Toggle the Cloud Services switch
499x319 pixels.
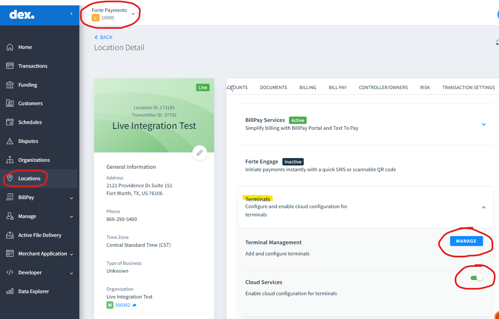476,278
